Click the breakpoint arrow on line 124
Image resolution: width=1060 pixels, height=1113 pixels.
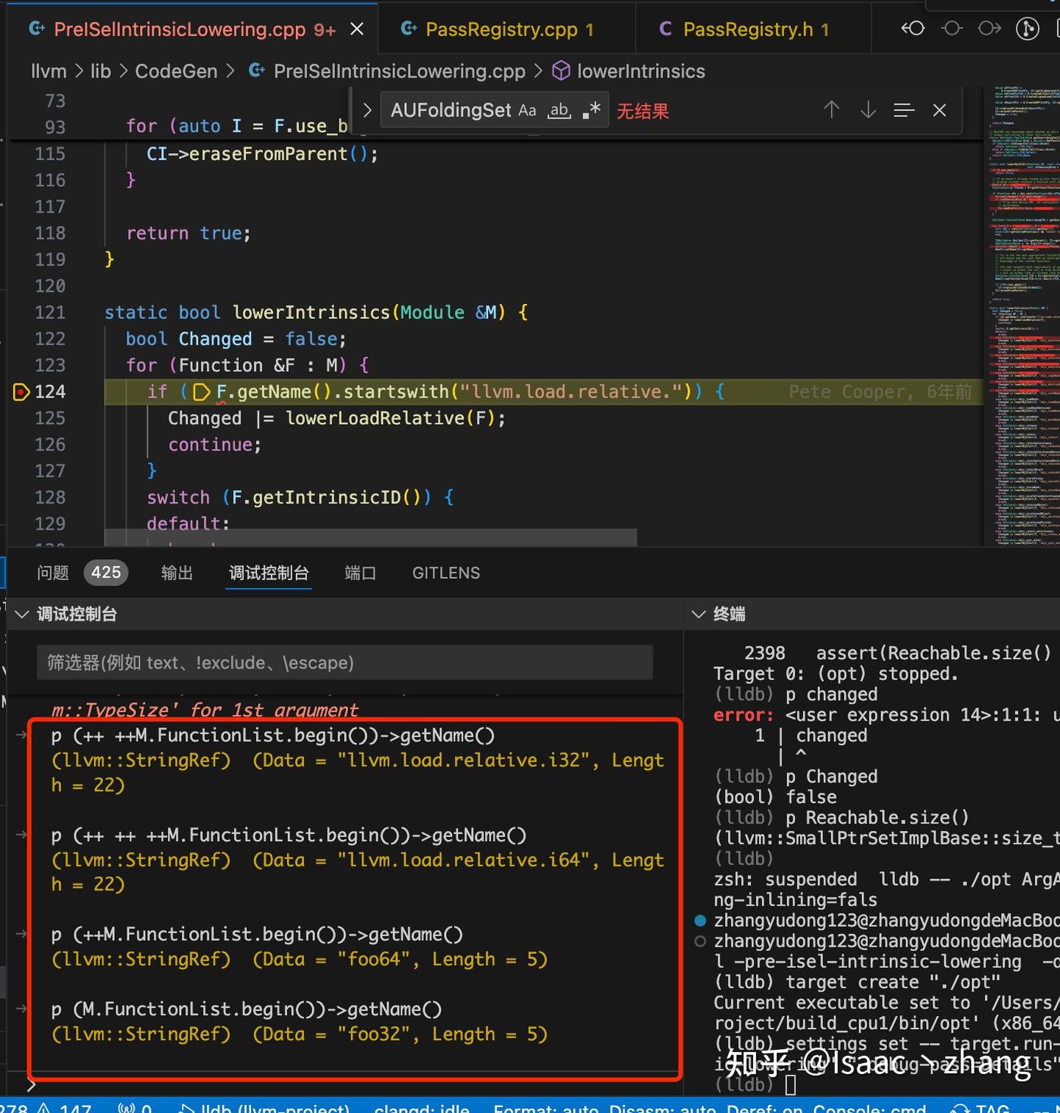click(21, 392)
